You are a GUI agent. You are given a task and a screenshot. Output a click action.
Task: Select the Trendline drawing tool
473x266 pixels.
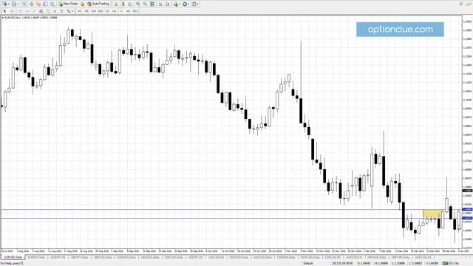tap(34, 11)
